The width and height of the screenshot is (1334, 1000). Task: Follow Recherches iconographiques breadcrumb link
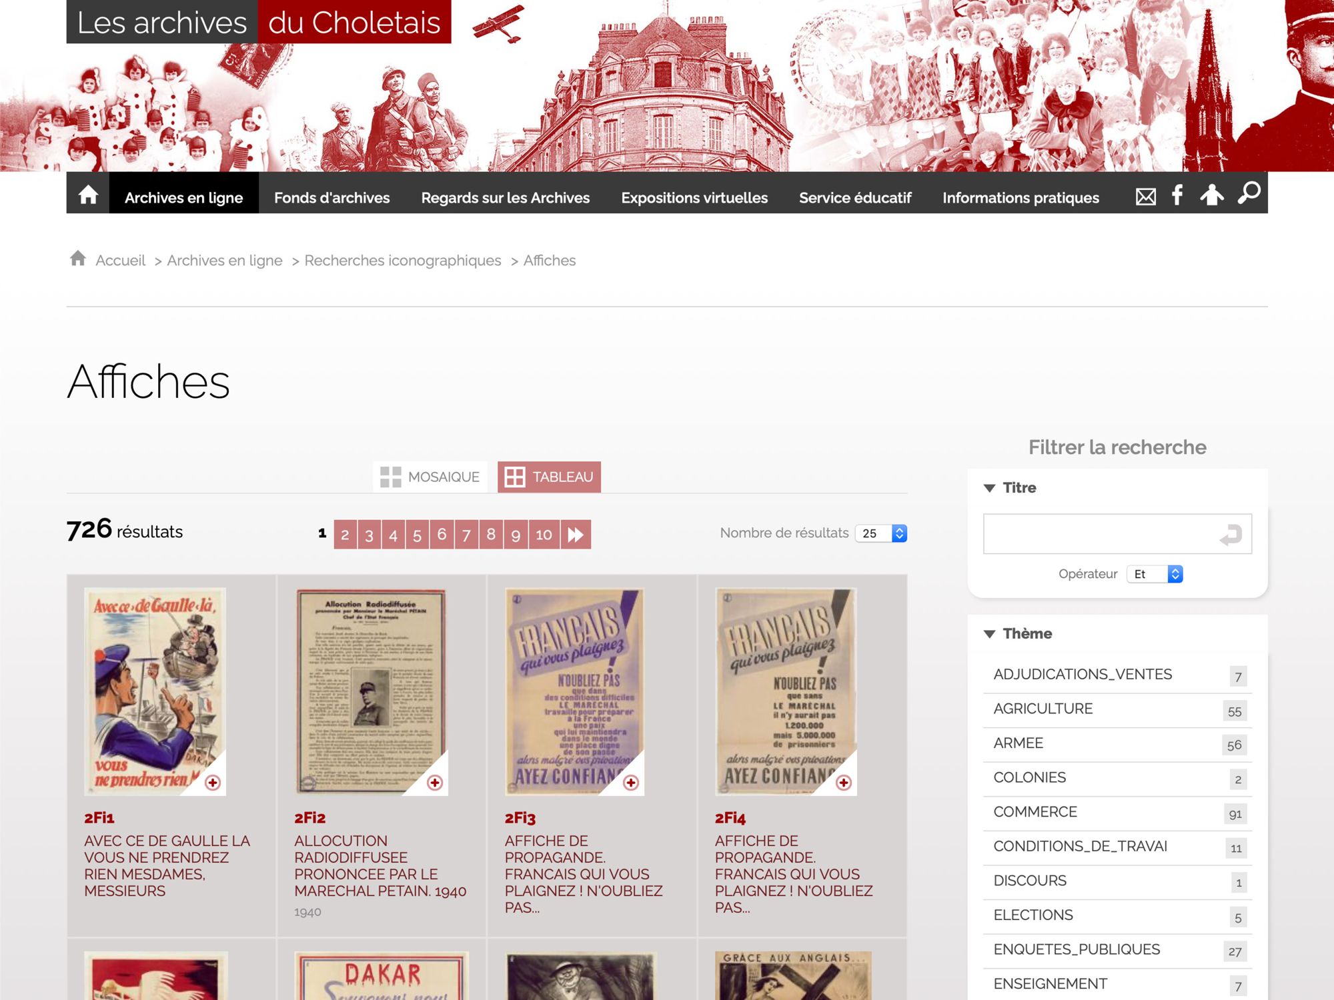click(x=402, y=261)
